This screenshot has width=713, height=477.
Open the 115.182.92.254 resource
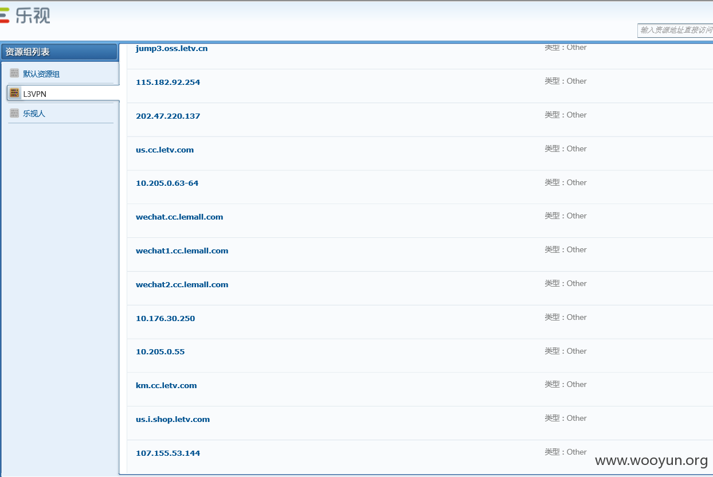[168, 82]
